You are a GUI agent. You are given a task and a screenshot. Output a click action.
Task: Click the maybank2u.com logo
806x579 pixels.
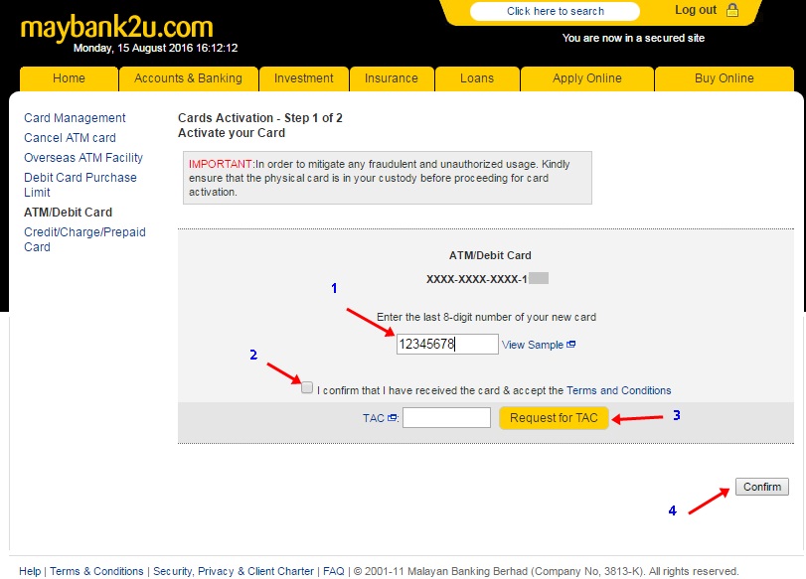point(116,27)
